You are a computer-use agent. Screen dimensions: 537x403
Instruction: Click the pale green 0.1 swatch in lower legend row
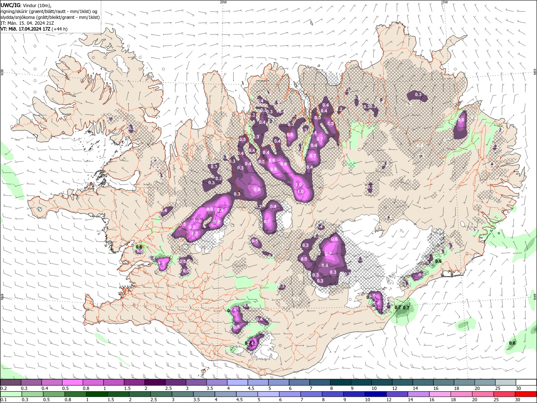[x=10, y=394]
